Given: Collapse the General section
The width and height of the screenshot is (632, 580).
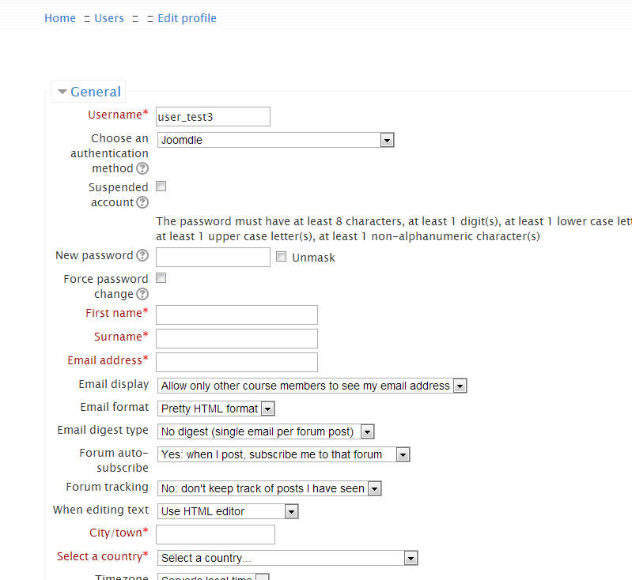Looking at the screenshot, I should point(89,92).
